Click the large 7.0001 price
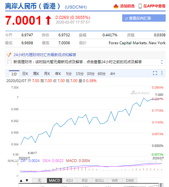169x187 pixels. coord(23,20)
